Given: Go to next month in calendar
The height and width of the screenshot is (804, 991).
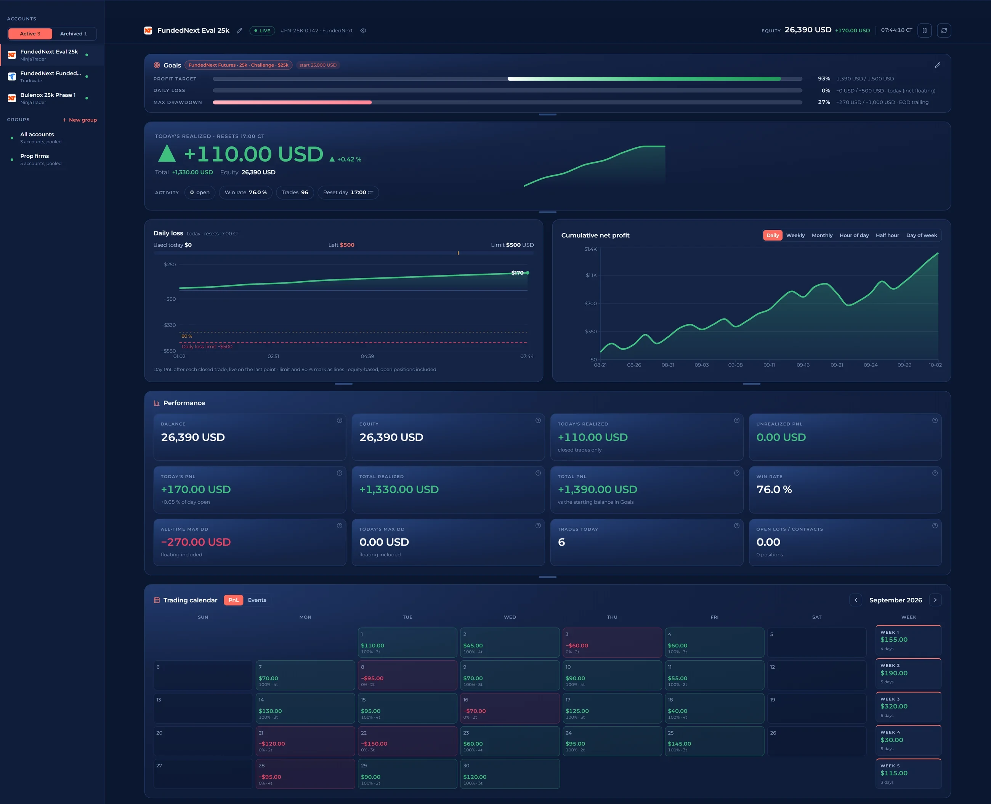Looking at the screenshot, I should [x=935, y=600].
